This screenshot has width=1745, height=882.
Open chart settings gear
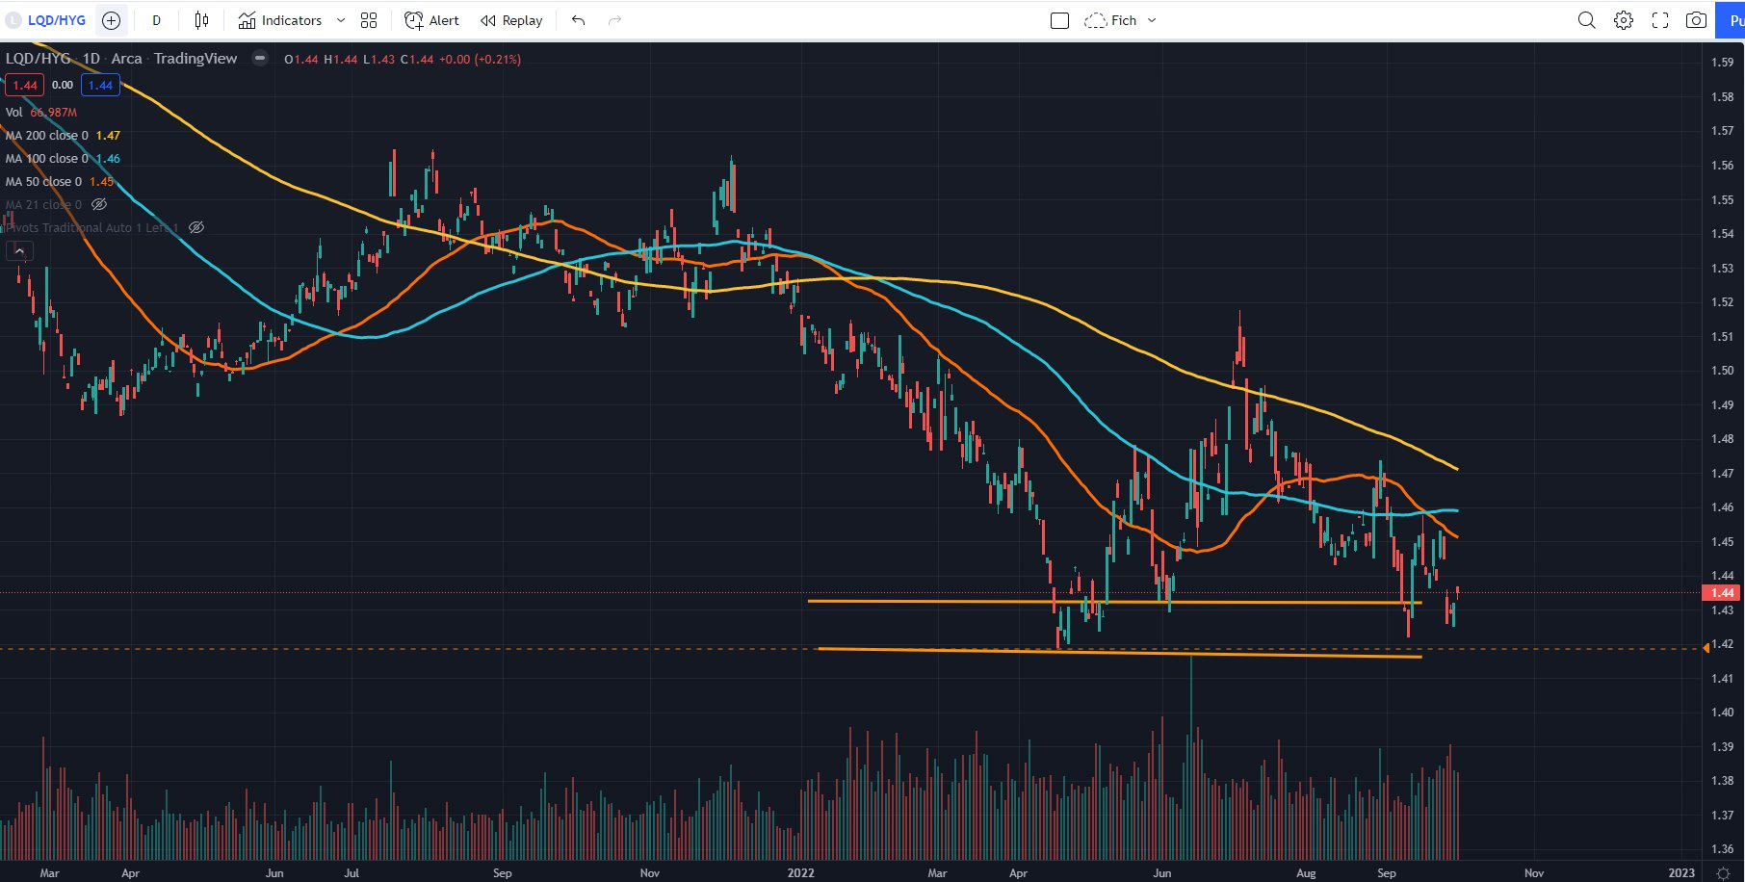(x=1624, y=20)
